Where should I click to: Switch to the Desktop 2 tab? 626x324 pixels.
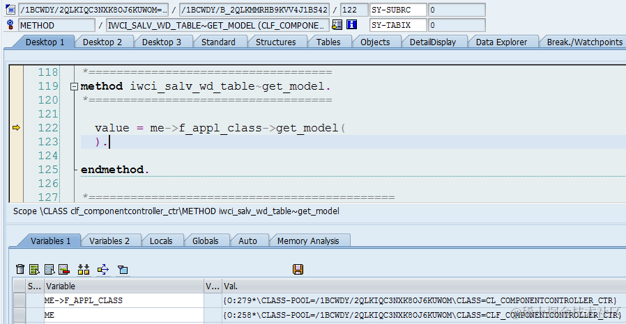pyautogui.click(x=102, y=42)
